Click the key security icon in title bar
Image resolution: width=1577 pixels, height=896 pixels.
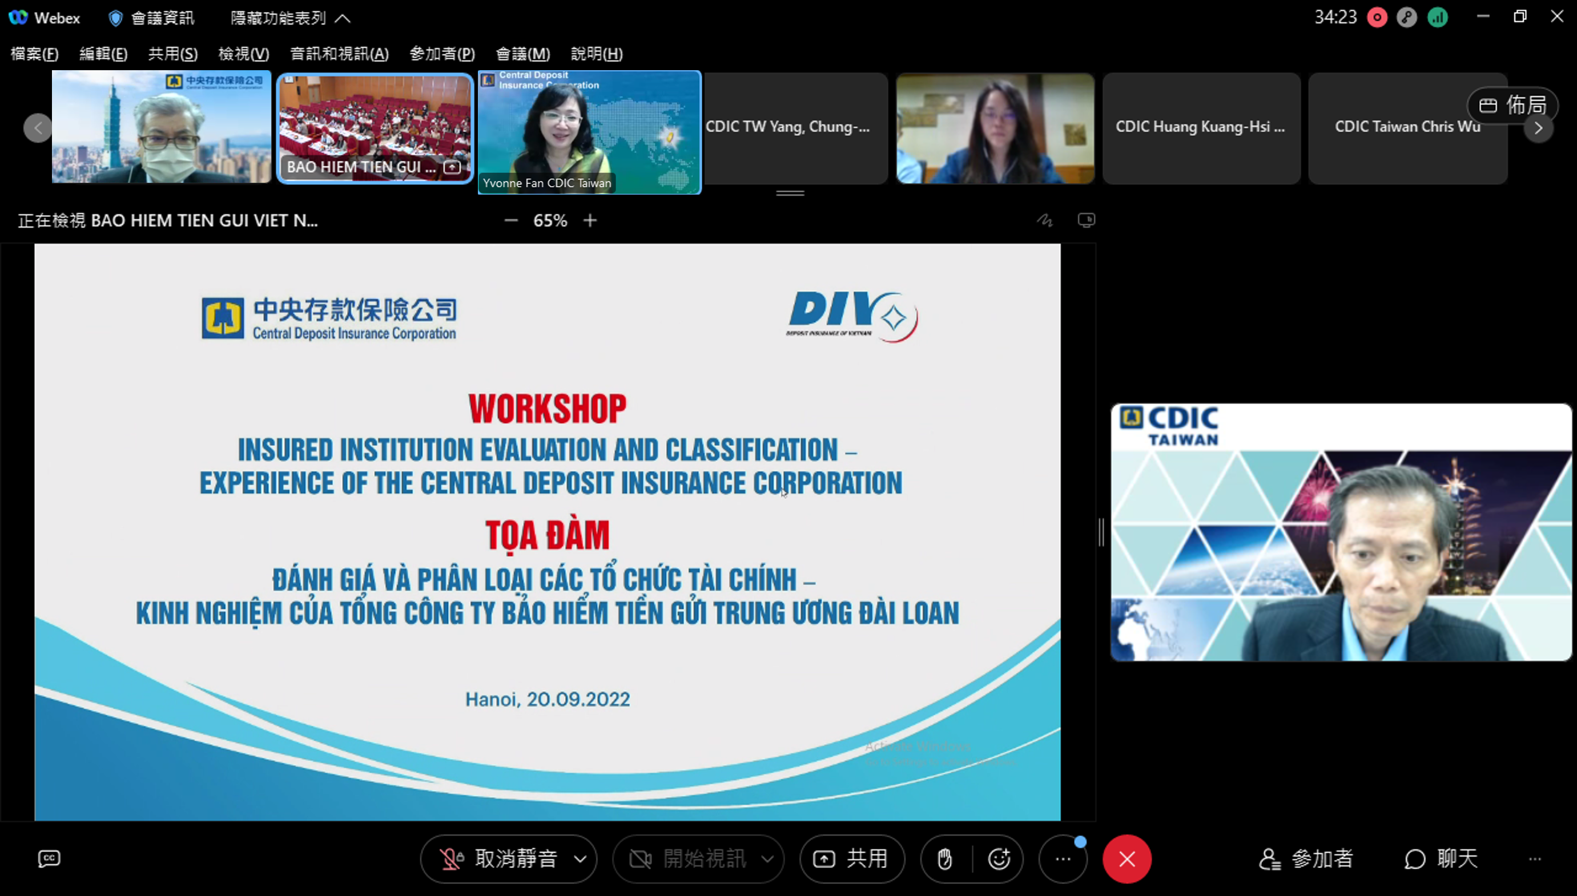1406,17
